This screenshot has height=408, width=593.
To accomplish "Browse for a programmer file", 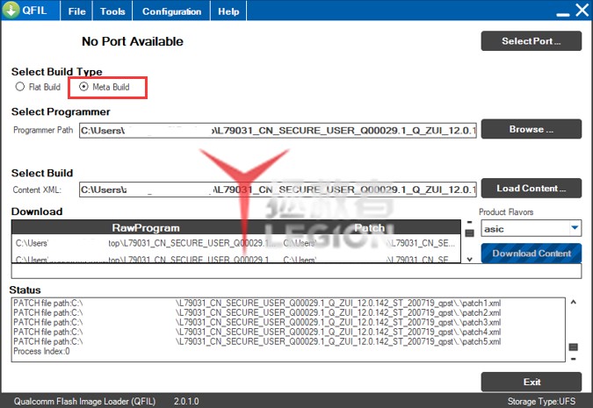I will click(x=531, y=129).
